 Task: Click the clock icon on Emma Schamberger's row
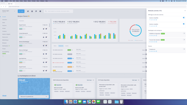pos(43,46)
